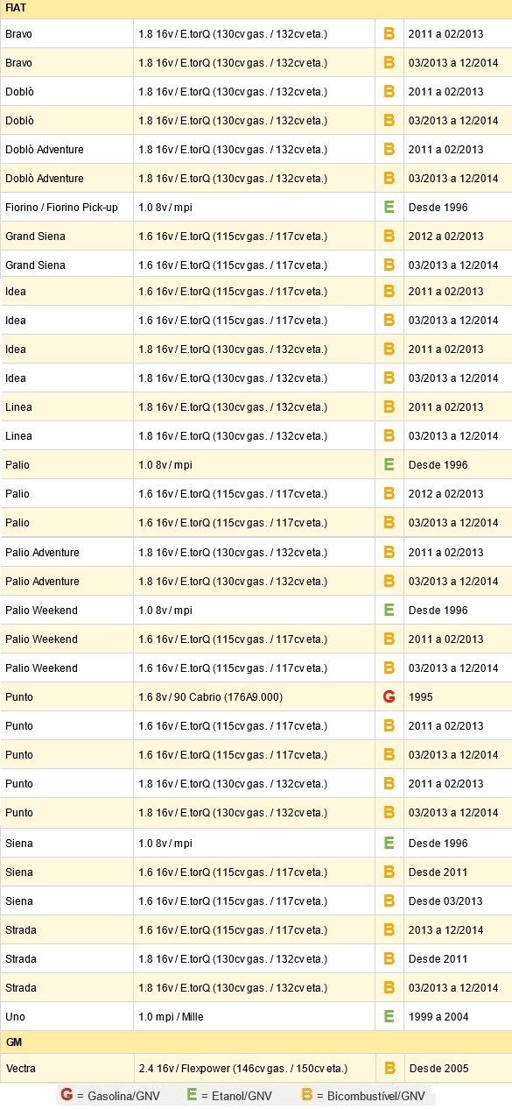Click B icon in Siena Desde 03/2013 row
Image resolution: width=512 pixels, height=1109 pixels.
[x=389, y=901]
